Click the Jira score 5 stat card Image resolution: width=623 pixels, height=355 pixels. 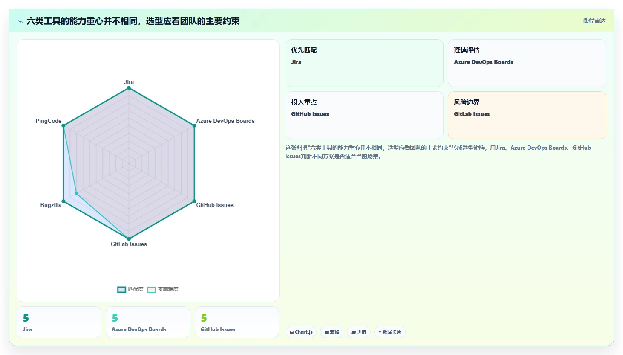[59, 322]
